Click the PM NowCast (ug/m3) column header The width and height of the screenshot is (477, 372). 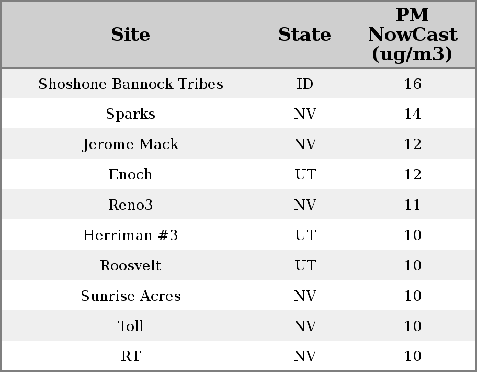tap(412, 35)
